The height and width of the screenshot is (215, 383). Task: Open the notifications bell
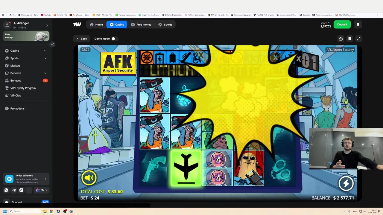point(358,24)
